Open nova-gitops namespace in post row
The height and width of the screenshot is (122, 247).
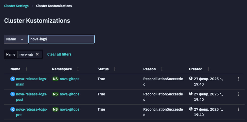coord(69,94)
